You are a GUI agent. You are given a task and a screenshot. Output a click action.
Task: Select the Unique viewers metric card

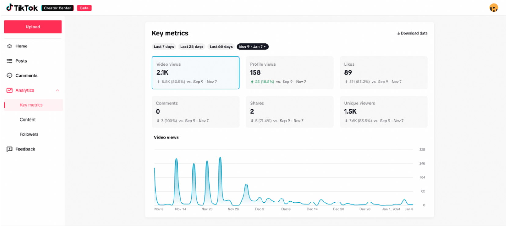(383, 112)
